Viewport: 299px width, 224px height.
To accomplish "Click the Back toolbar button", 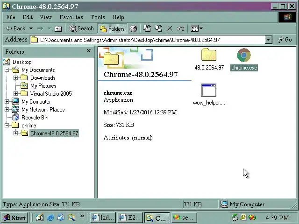I will (x=15, y=28).
